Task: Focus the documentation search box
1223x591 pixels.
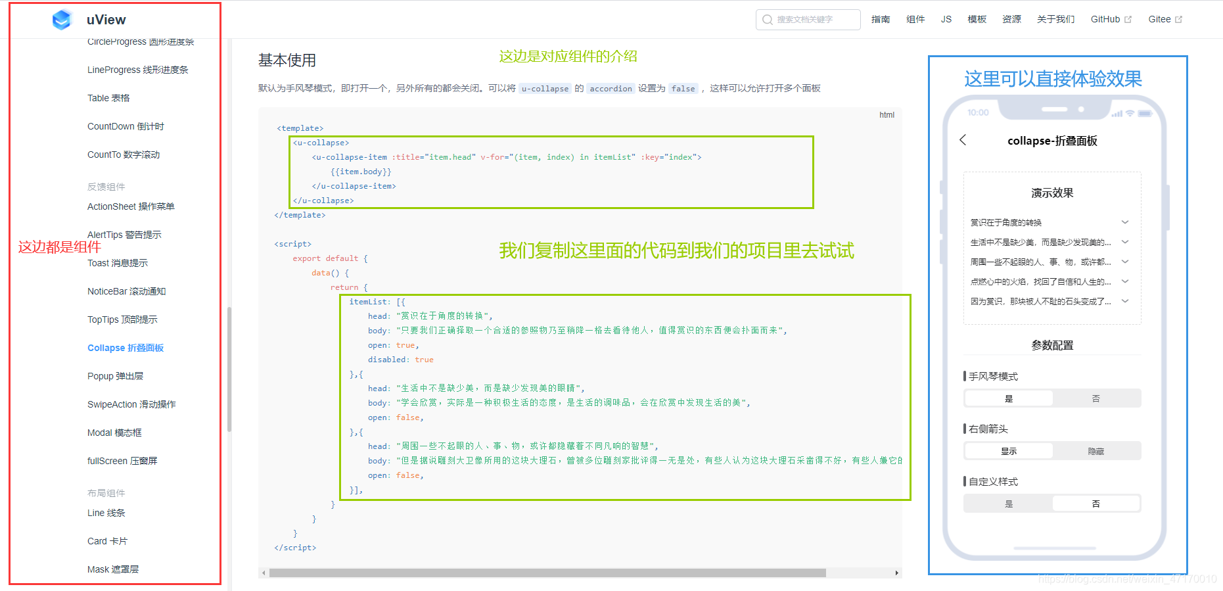Action: 808,20
